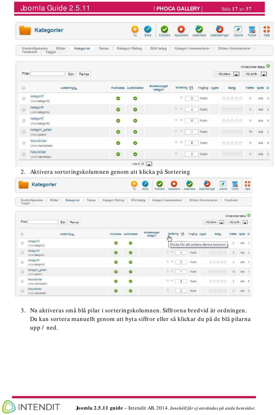Open Hjälp icon in lower screenshot toolbar

coord(247,184)
